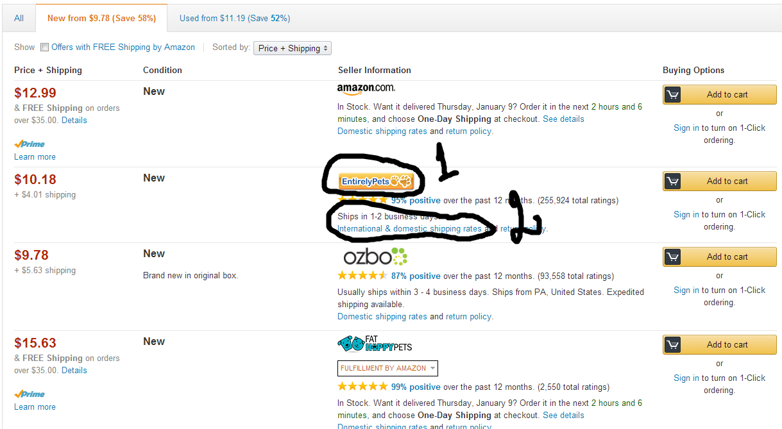Switch to the All offers tab
Image resolution: width=782 pixels, height=429 pixels.
pos(19,18)
